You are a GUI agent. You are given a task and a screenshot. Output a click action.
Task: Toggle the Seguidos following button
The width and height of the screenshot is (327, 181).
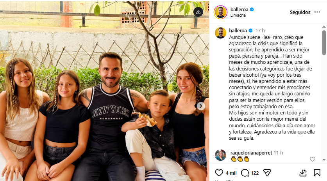[x=300, y=12]
